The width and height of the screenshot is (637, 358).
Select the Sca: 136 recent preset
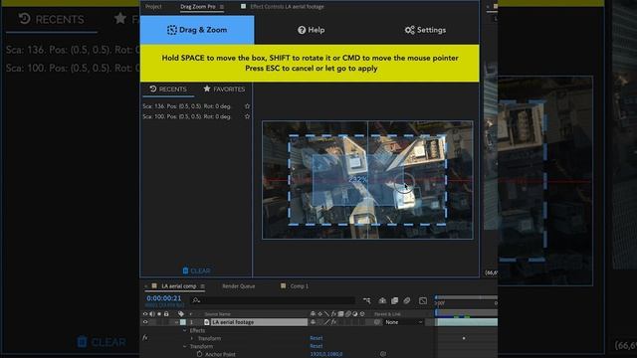point(187,106)
